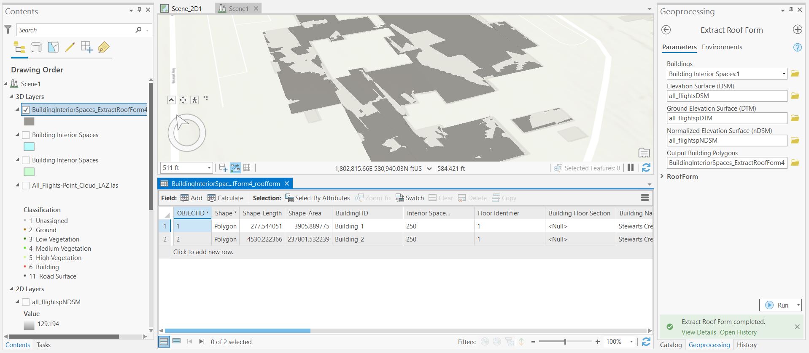Image resolution: width=809 pixels, height=353 pixels.
Task: Click cyan symbol swatch of Building Interior Spaces
Action: click(x=29, y=147)
